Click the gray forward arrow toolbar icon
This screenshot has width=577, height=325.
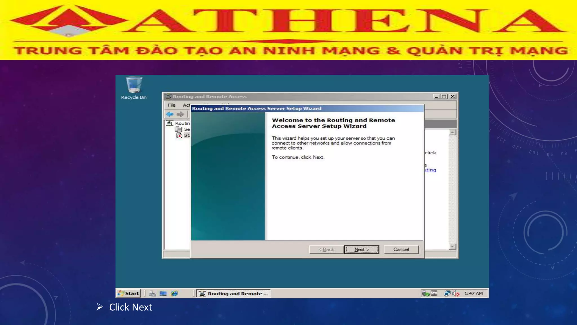pos(180,114)
